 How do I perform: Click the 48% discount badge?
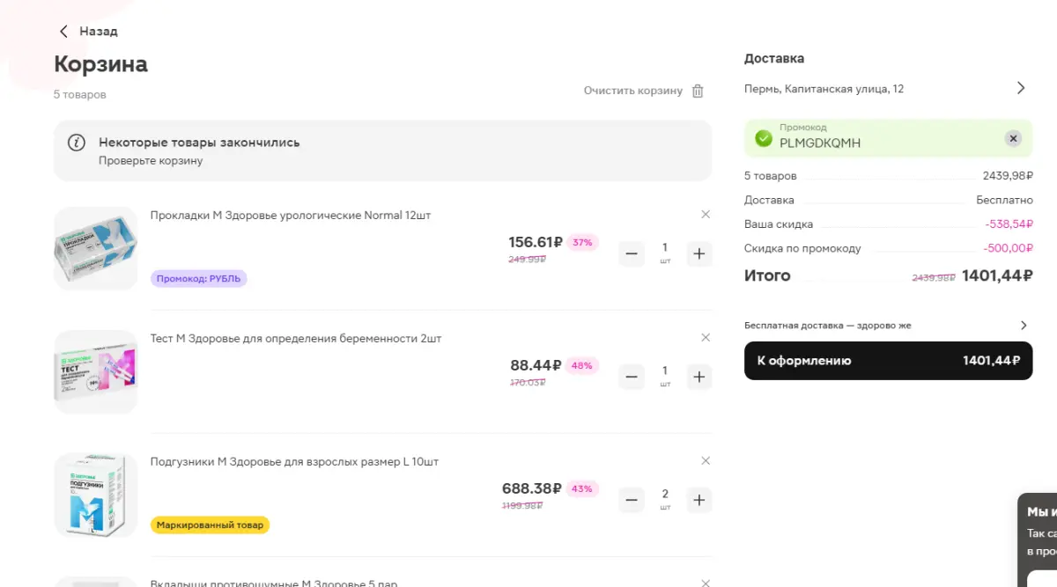582,365
